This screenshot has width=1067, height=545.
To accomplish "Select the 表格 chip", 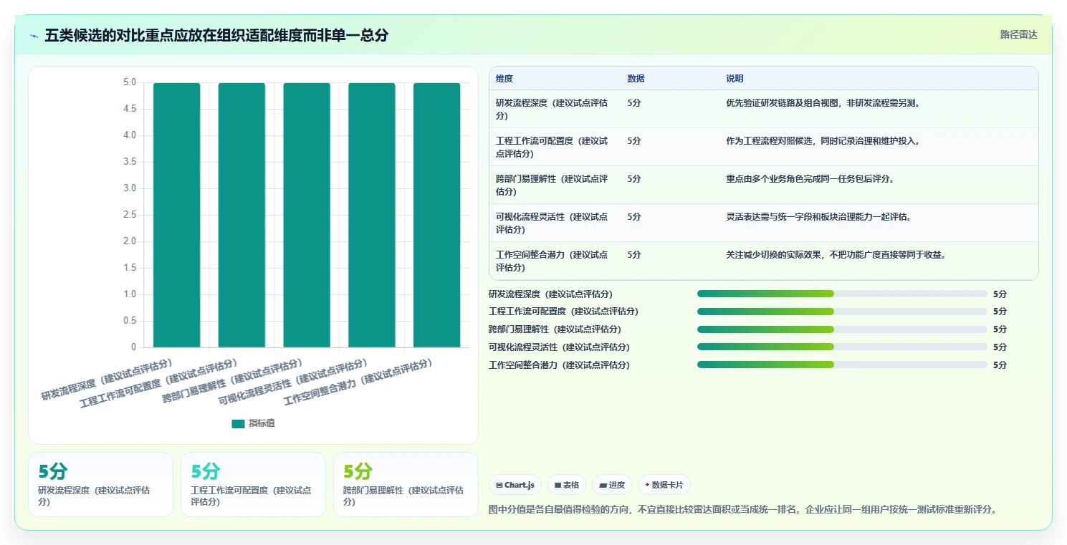I will pos(567,485).
